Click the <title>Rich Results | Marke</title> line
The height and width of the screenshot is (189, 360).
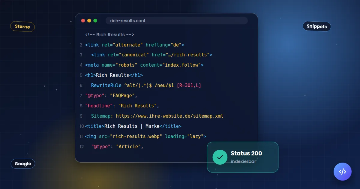[x=133, y=126]
